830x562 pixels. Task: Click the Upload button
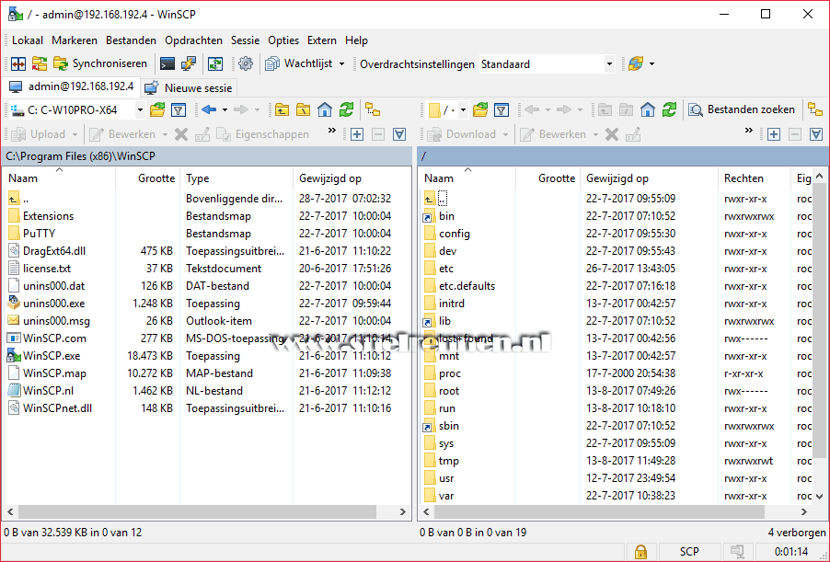pos(38,134)
